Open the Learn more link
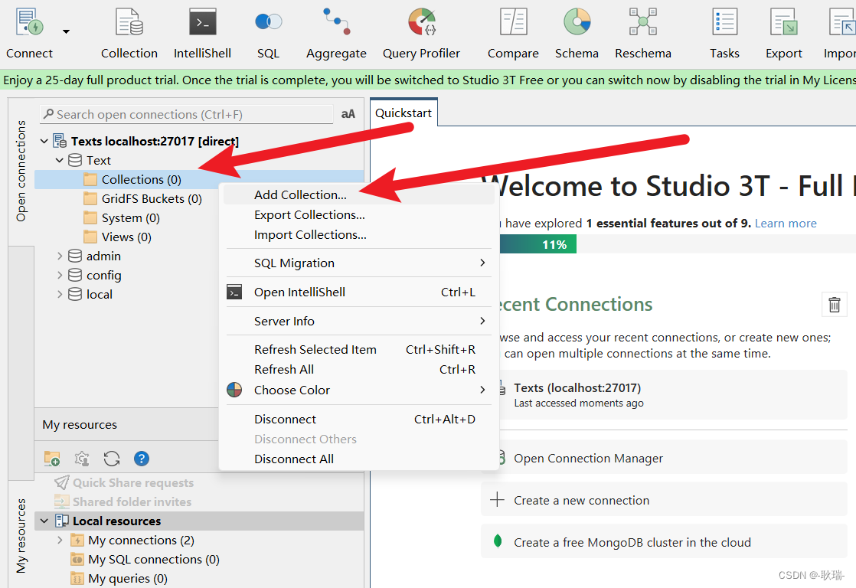 click(x=786, y=224)
